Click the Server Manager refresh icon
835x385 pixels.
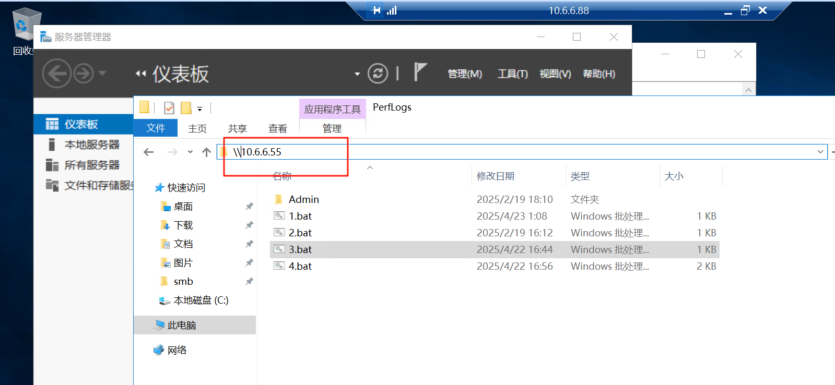(378, 74)
